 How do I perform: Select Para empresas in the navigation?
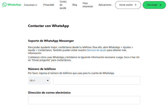coord(88,5)
